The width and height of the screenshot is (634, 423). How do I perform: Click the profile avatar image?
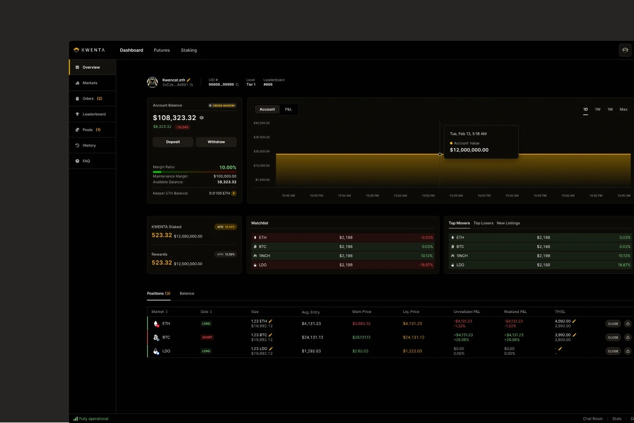tap(152, 82)
